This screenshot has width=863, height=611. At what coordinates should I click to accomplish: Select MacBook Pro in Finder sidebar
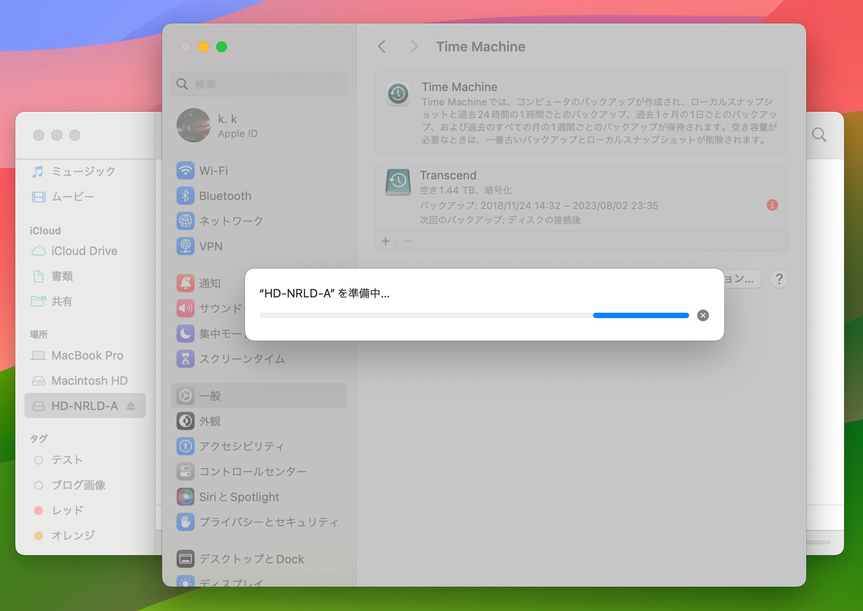85,355
